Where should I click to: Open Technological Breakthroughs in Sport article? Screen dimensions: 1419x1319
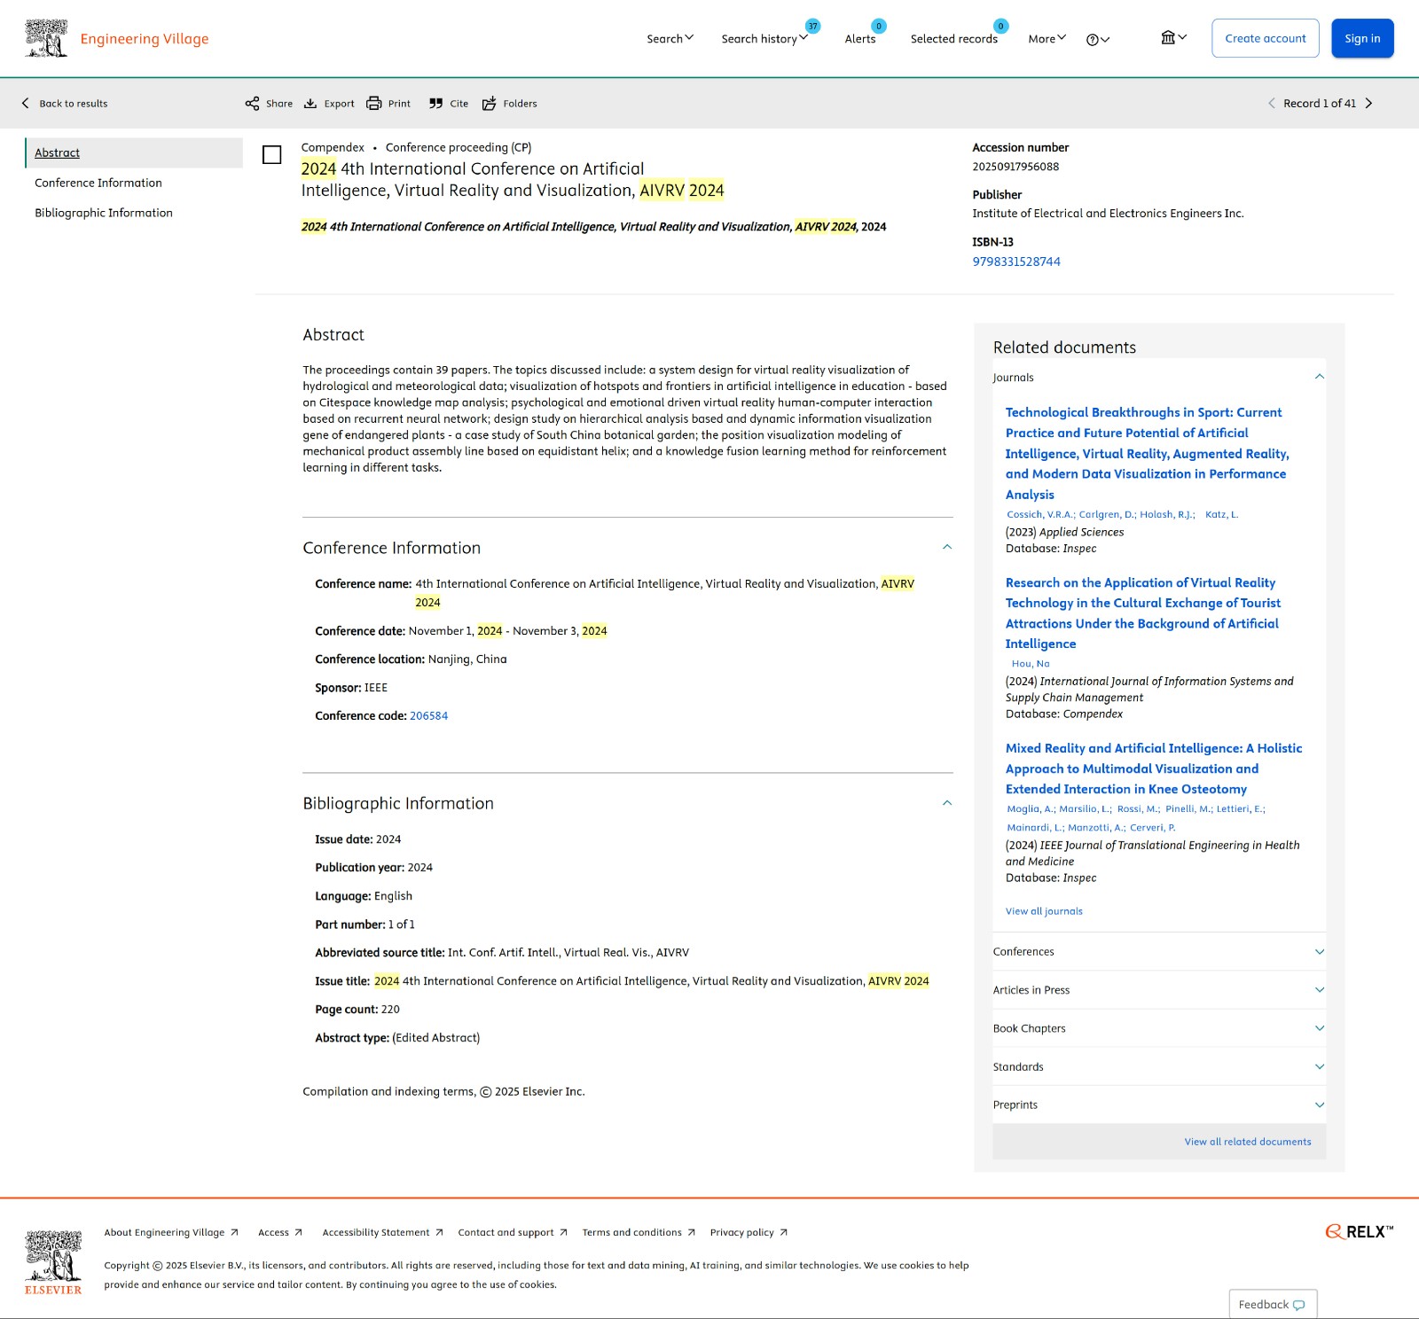[1147, 453]
